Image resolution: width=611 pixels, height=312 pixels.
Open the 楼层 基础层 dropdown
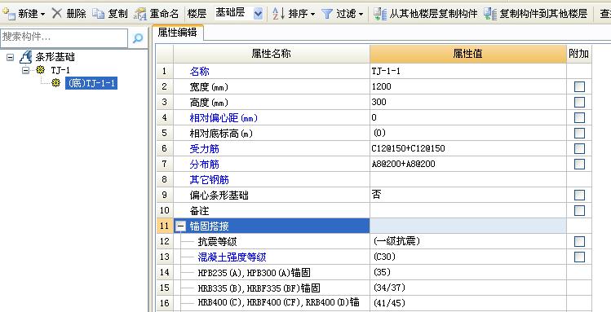tap(258, 14)
